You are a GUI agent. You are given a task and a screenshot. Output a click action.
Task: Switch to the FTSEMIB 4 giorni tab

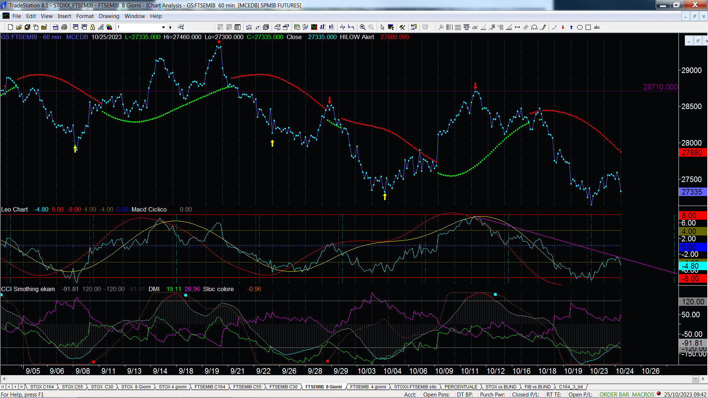[x=368, y=387]
